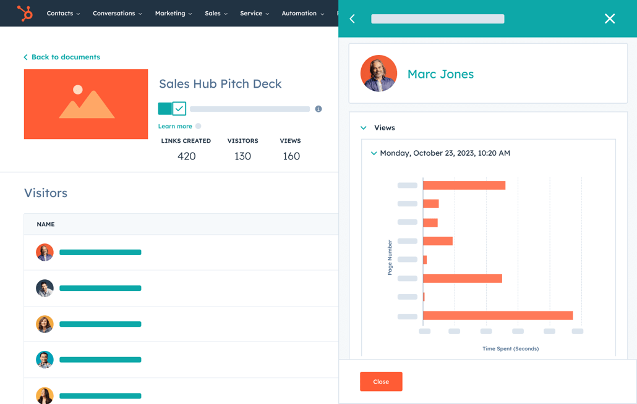The height and width of the screenshot is (404, 637).
Task: Close the visitor details panel with the X
Action: [x=610, y=19]
